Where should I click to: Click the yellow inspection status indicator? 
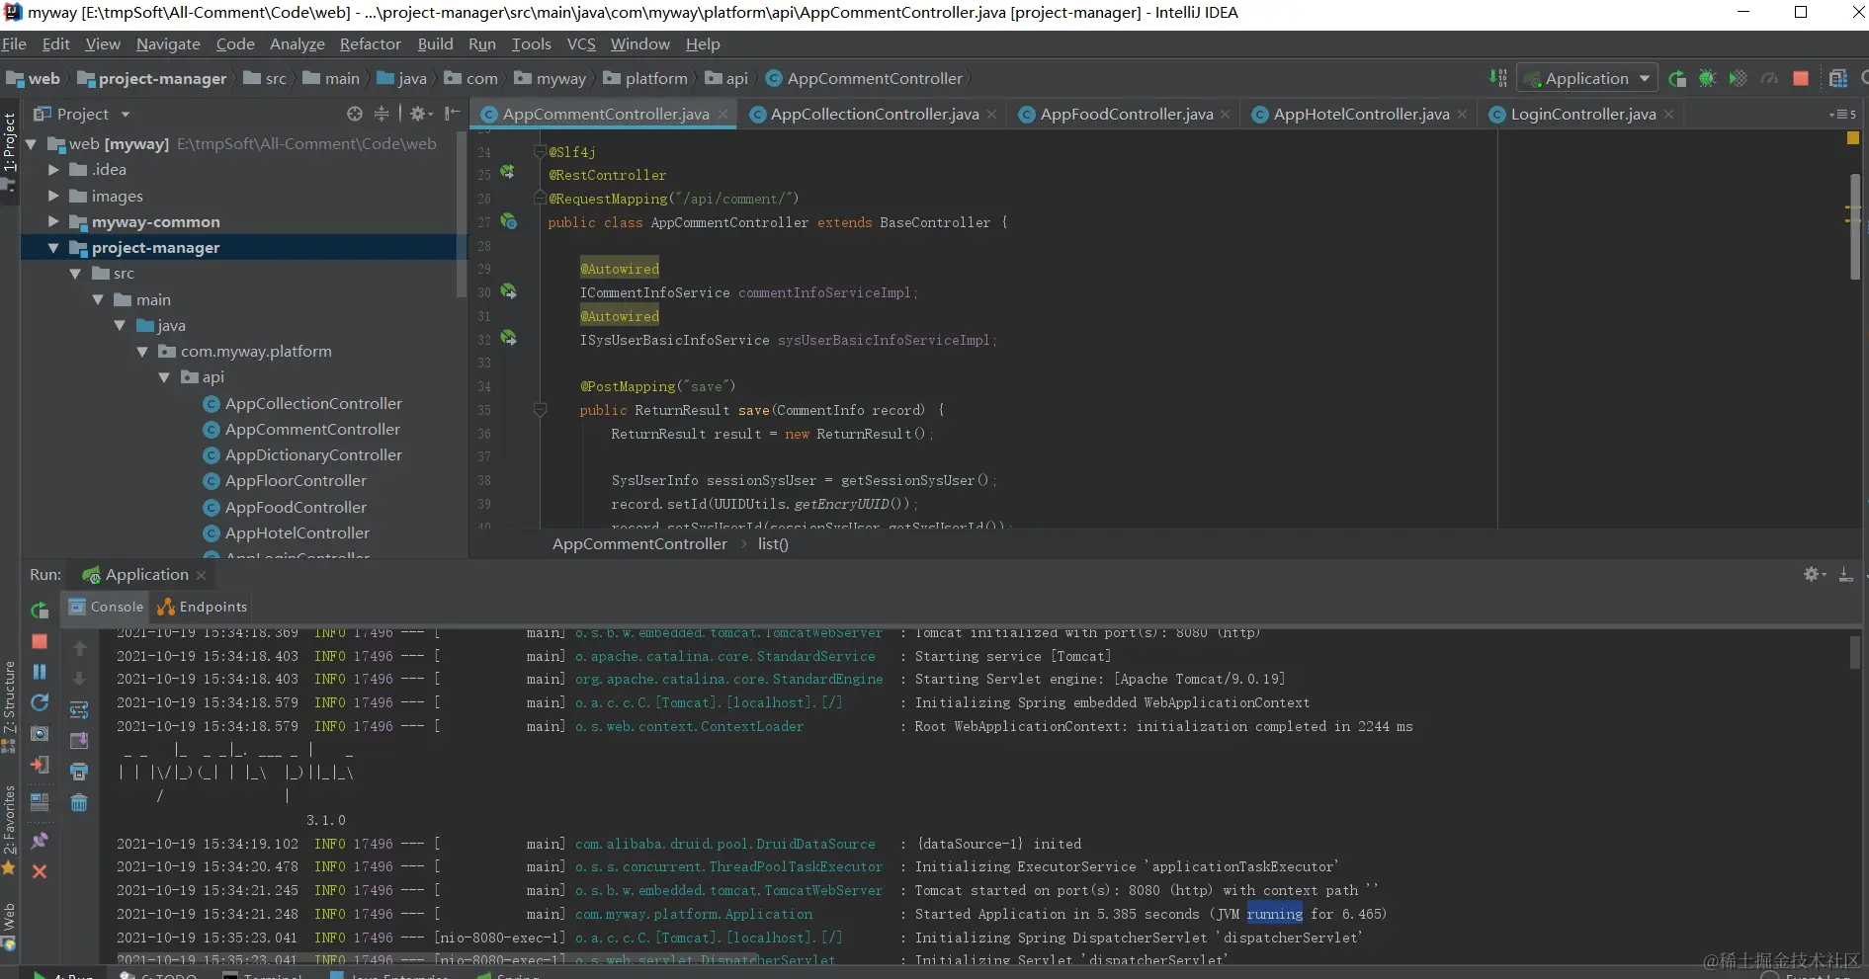click(1853, 138)
